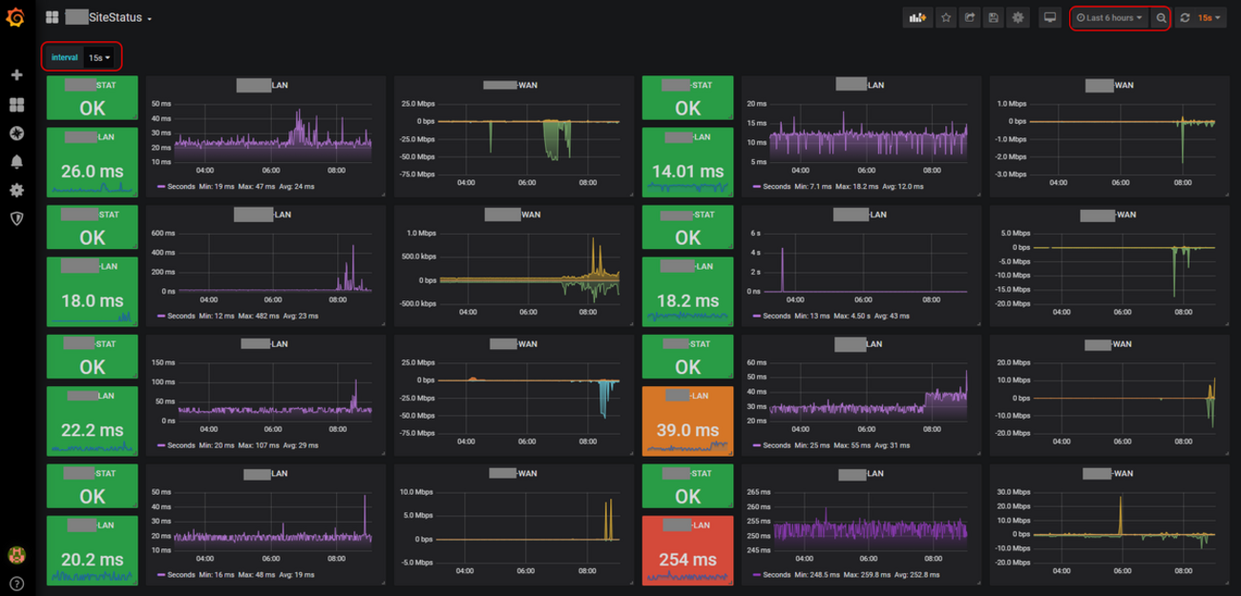Click the Save dashboard disk icon
This screenshot has width=1241, height=596.
point(994,18)
